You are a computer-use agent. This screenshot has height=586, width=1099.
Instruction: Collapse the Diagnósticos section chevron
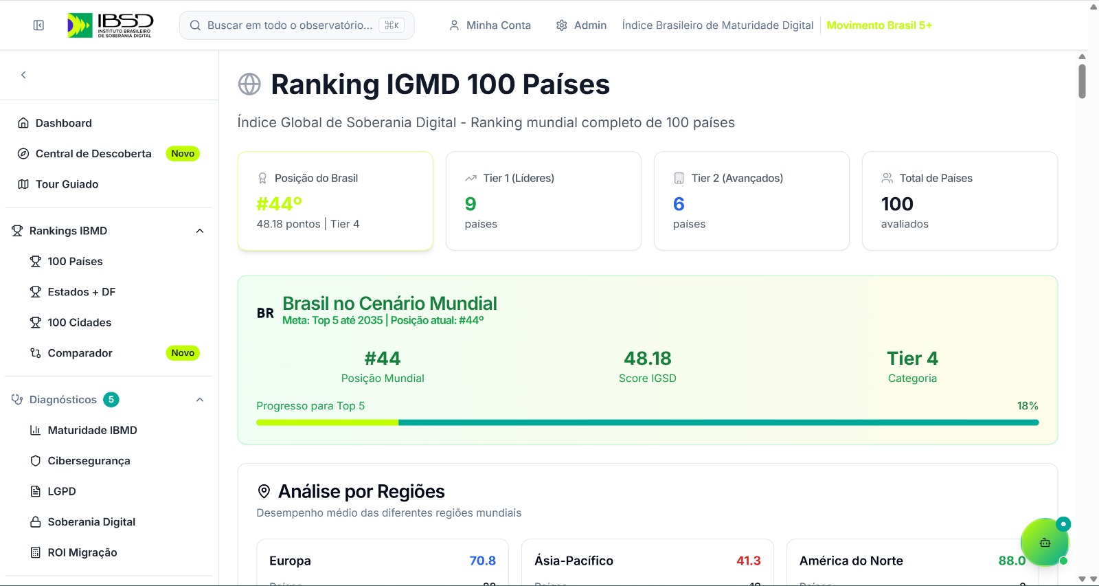[x=200, y=400]
